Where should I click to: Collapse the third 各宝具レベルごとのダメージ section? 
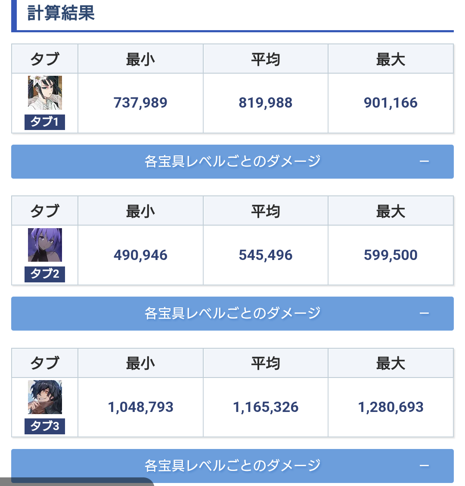coord(232,465)
